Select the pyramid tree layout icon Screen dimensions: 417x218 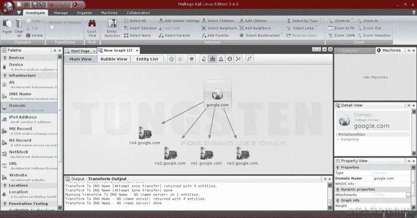pyautogui.click(x=221, y=59)
